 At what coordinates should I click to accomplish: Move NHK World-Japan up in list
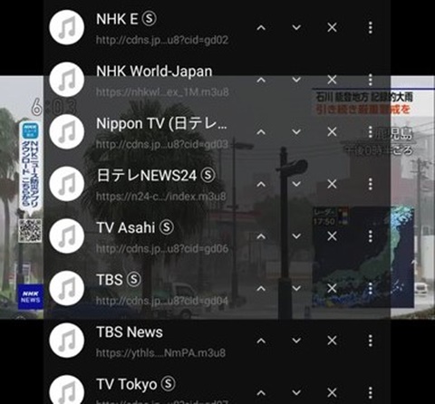click(x=261, y=80)
